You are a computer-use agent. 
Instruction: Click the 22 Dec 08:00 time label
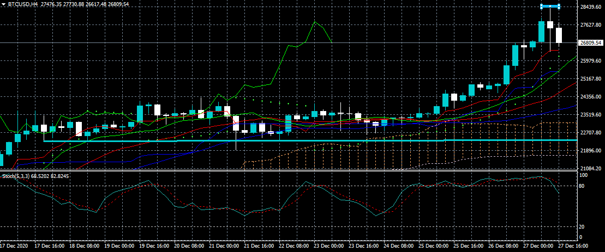pyautogui.click(x=295, y=247)
